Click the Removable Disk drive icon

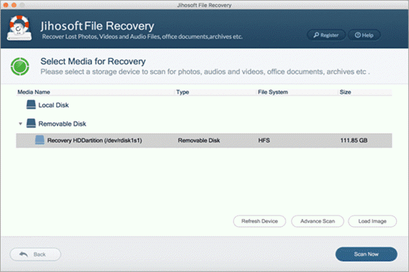[x=31, y=123]
